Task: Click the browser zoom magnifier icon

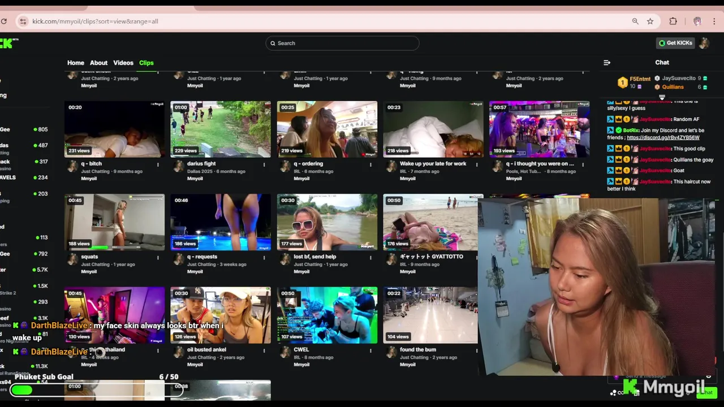Action: 635,21
